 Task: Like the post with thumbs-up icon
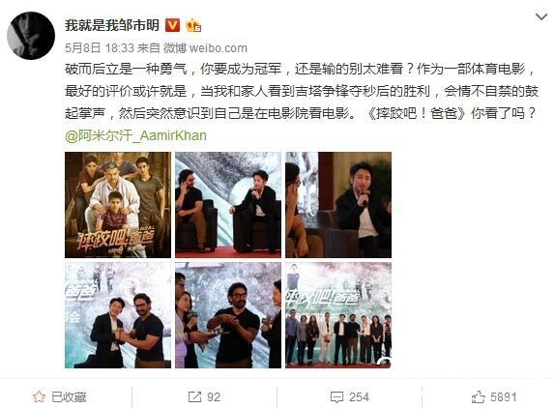(x=479, y=397)
